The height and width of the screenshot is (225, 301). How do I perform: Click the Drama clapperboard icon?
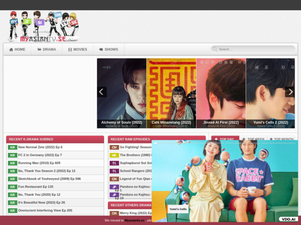coord(39,49)
